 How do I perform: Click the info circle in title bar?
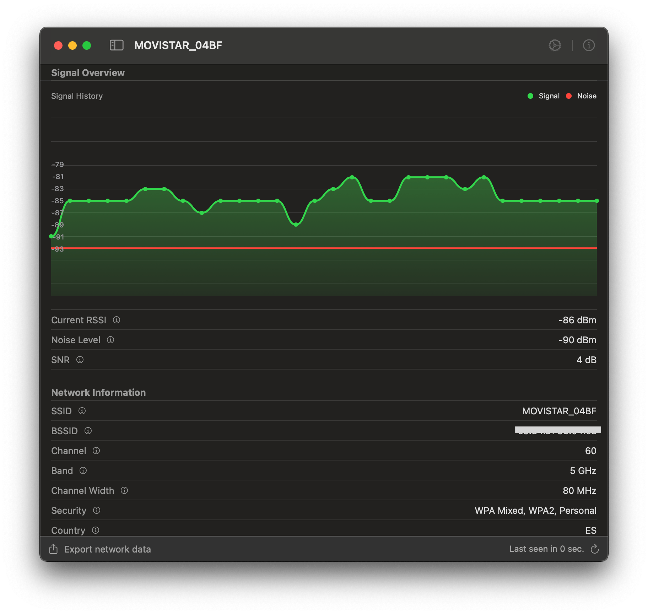[589, 45]
